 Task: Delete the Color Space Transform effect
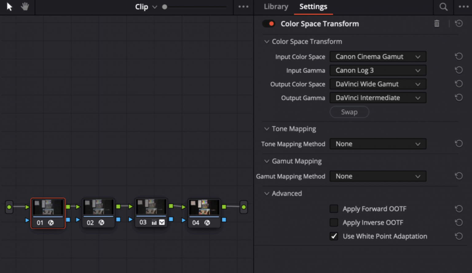point(437,24)
